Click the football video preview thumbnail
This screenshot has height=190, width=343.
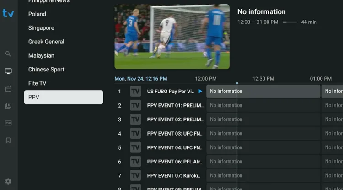[172, 37]
